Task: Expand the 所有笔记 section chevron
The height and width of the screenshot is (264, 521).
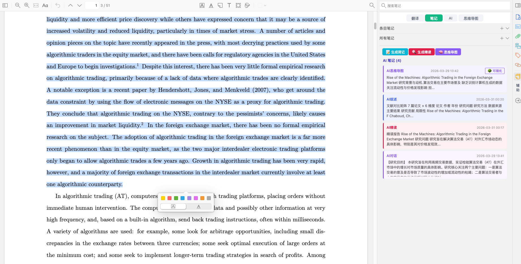Action: coord(507,38)
